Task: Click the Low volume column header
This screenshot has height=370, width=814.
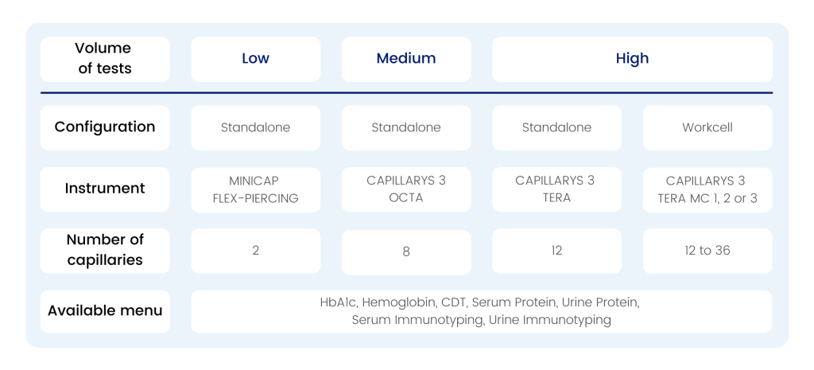Action: pos(255,59)
